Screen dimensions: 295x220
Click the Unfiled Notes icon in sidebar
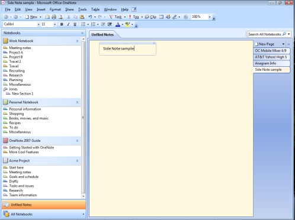click(x=6, y=205)
